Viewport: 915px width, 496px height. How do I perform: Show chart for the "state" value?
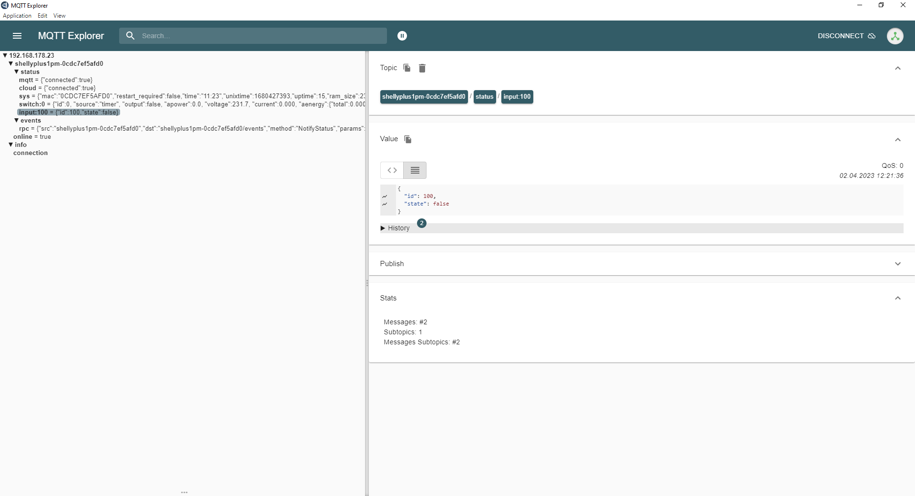click(385, 204)
